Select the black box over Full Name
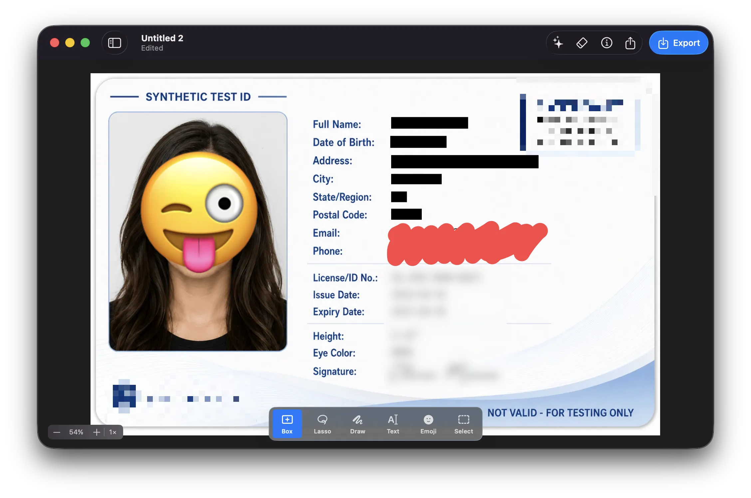Screen dimensions: 751x498 tap(429, 123)
